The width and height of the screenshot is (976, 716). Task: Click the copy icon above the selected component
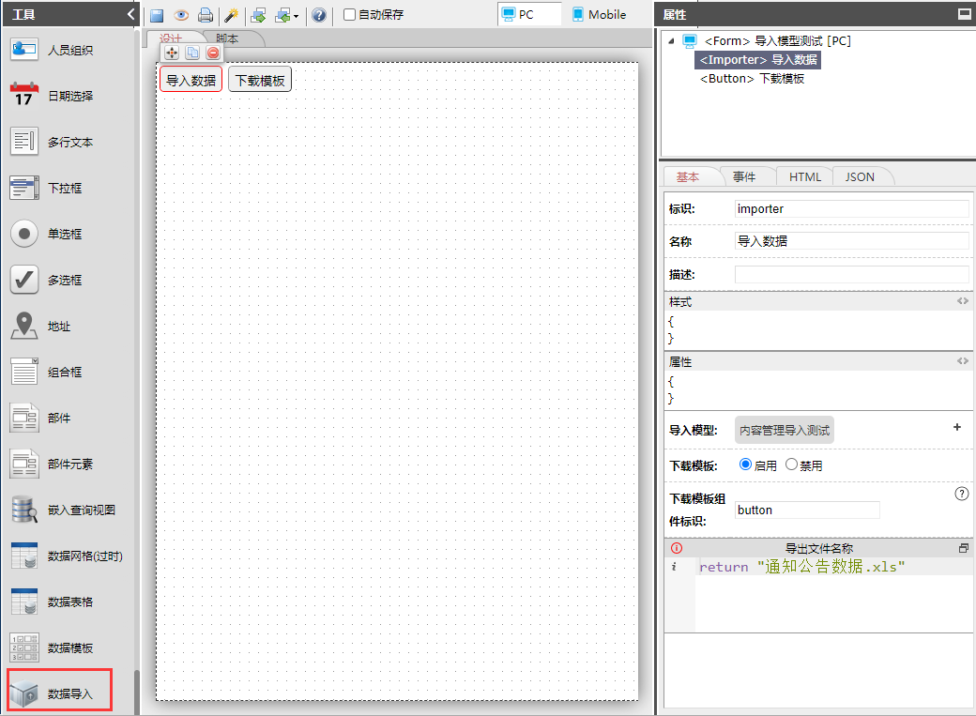192,53
